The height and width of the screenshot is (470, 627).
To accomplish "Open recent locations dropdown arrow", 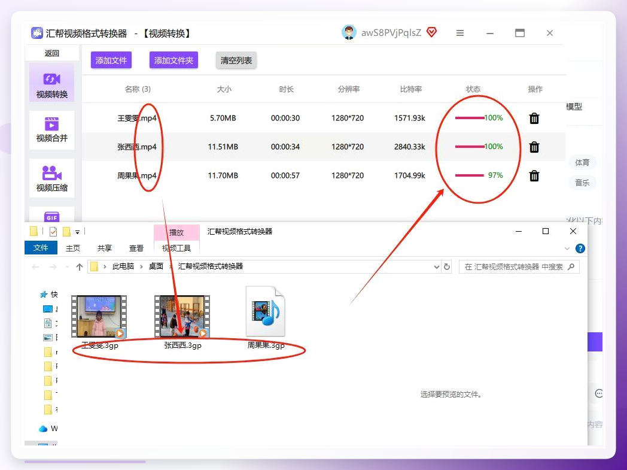I will click(67, 267).
